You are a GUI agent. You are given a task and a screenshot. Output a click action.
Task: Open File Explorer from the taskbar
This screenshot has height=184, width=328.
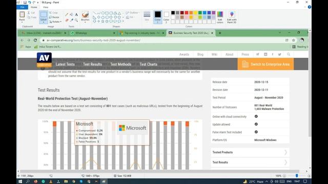(66, 181)
